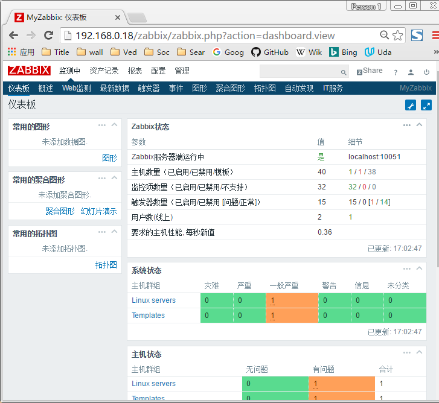Open options menu of 主机状态 widget
The height and width of the screenshot is (403, 439).
click(x=407, y=353)
